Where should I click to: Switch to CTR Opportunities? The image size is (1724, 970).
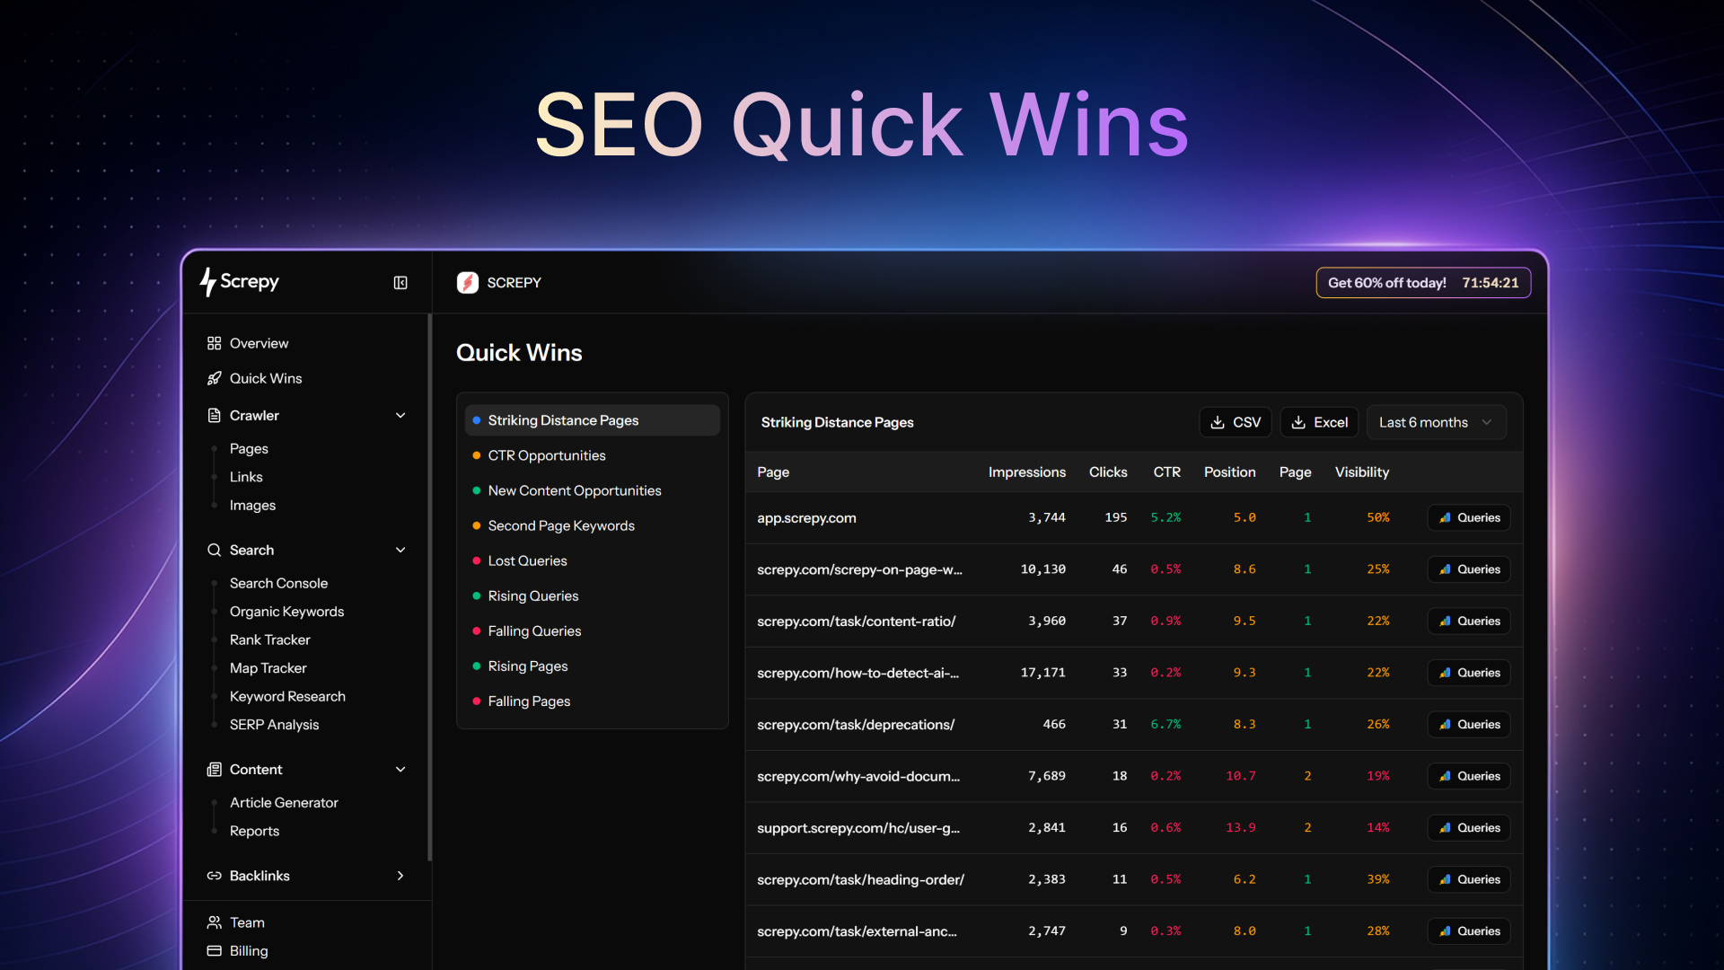[x=593, y=455]
